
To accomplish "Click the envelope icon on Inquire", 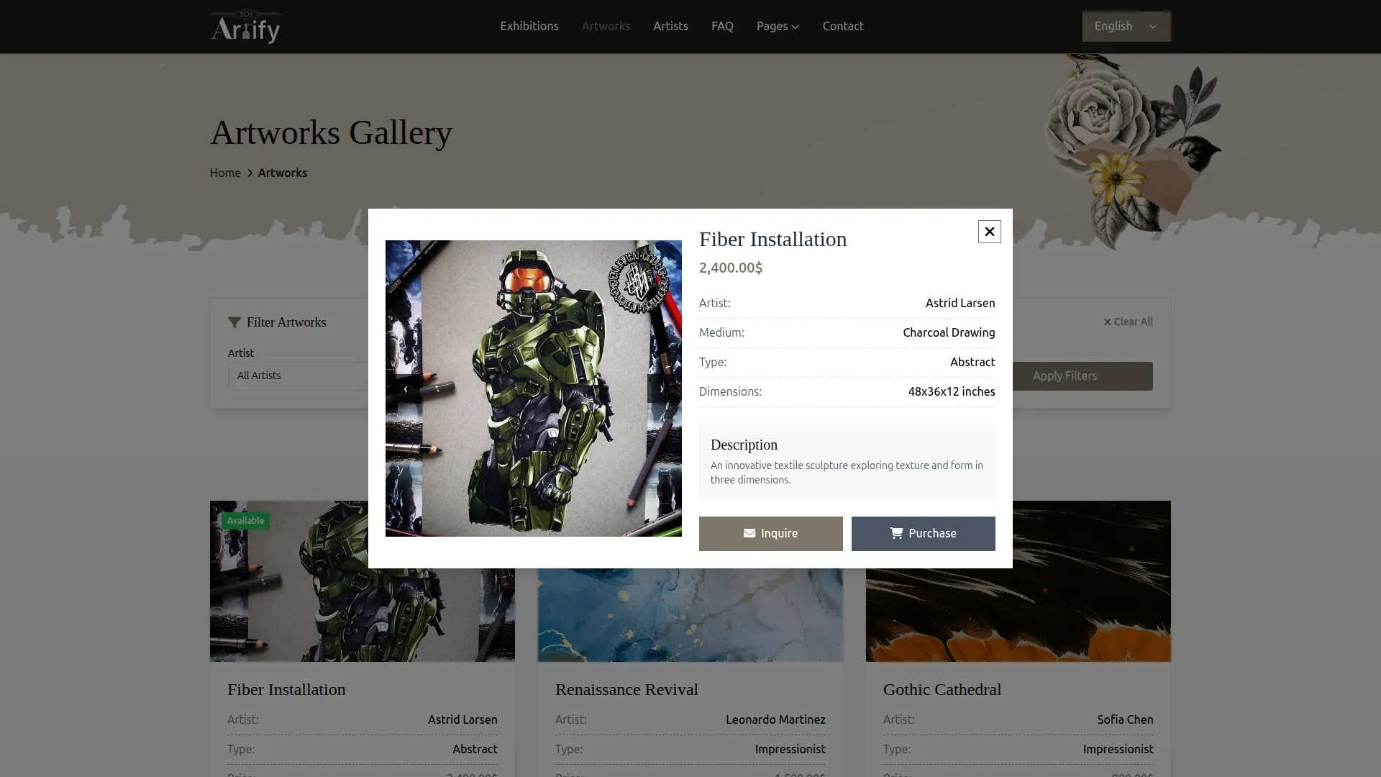I will 749,533.
